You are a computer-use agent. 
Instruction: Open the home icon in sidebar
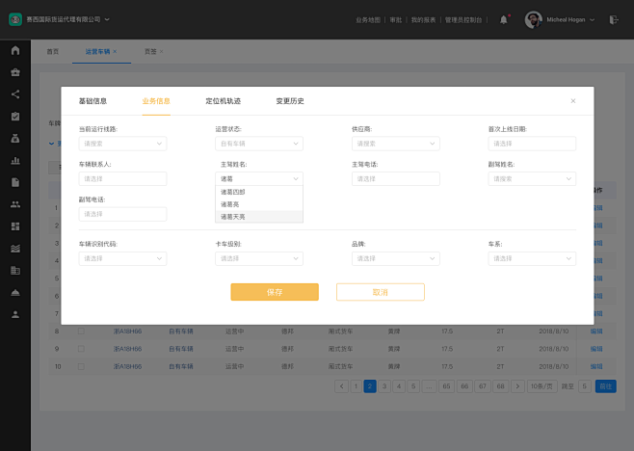tap(15, 50)
